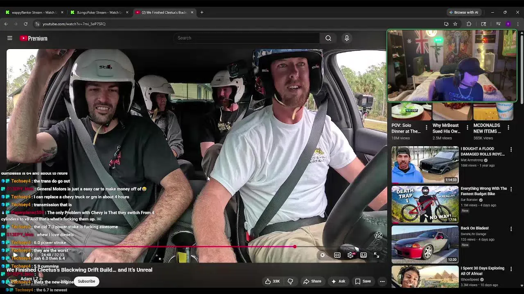
Task: Toggle closed captions (CC) on the video
Action: click(x=337, y=255)
